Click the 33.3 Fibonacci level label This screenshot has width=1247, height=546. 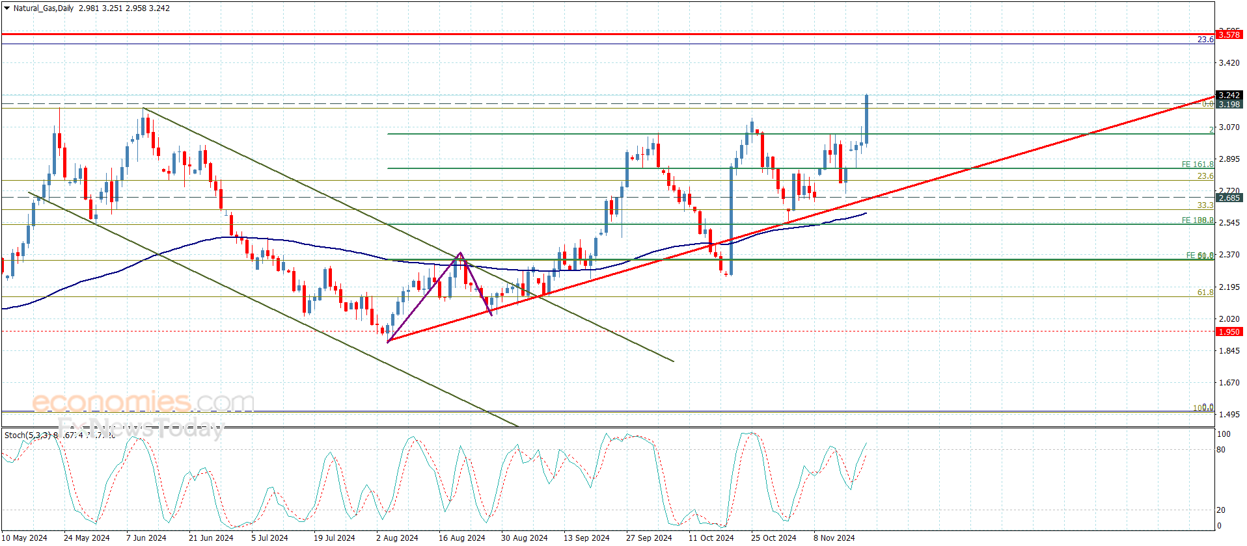[x=1205, y=205]
